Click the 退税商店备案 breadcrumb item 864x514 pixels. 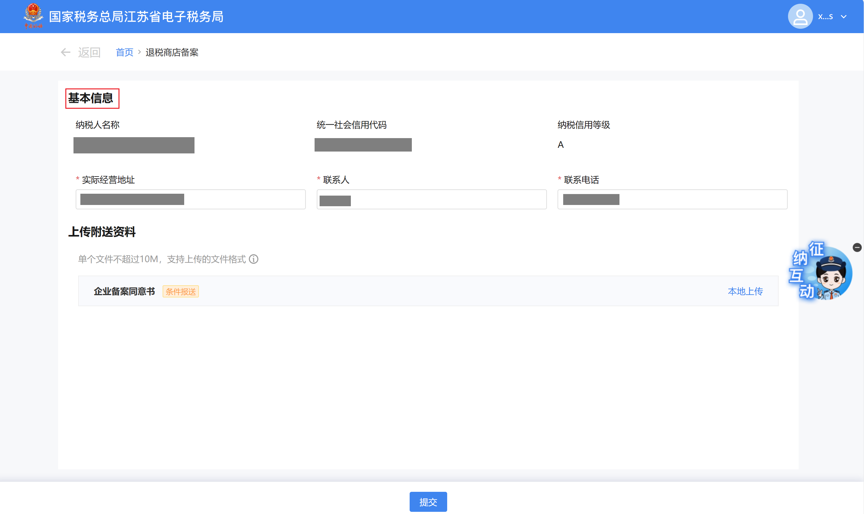172,52
